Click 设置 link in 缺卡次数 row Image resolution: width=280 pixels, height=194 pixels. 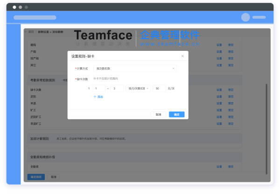219,90
